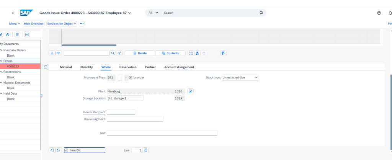Image resolution: width=392 pixels, height=160 pixels.
Task: Select the Where tab
Action: [x=106, y=67]
